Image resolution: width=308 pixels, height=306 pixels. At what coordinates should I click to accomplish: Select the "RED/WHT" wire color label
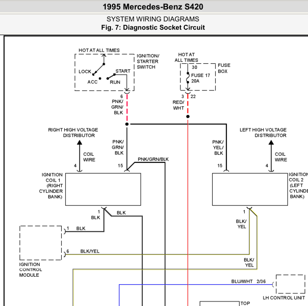pyautogui.click(x=178, y=105)
